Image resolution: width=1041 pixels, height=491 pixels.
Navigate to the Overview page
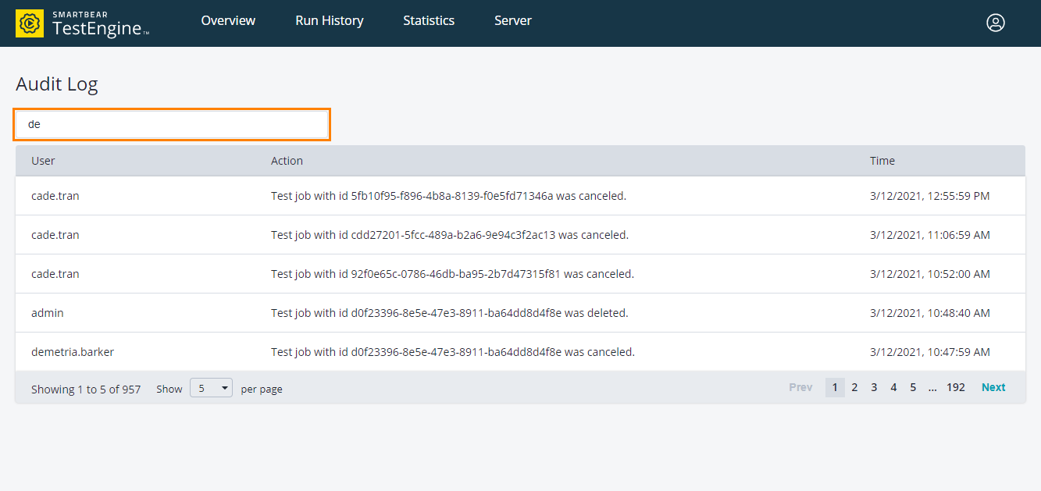tap(228, 21)
